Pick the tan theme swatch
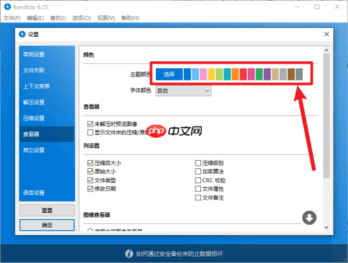348x263 pixels. click(275, 74)
